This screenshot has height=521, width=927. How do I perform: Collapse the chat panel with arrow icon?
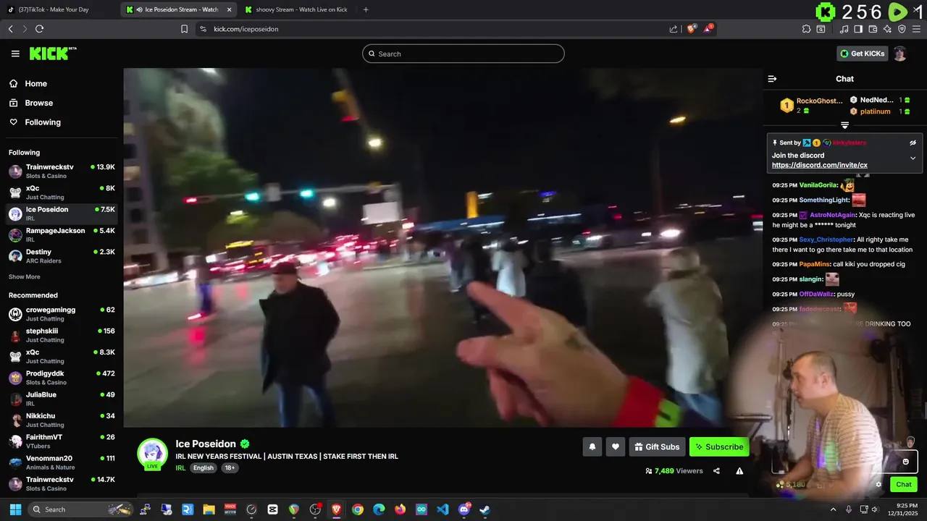point(772,79)
